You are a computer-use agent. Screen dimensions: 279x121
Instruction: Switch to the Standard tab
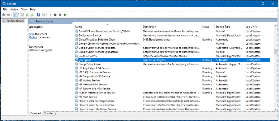tap(49, 113)
